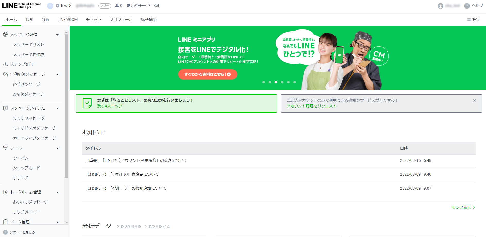The image size is (486, 237).
Task: Click the トークルーム管理 icon
Action: (x=5, y=192)
